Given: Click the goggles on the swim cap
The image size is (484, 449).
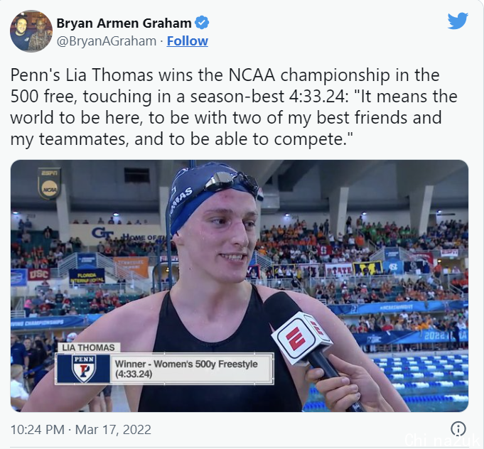Looking at the screenshot, I should (x=231, y=180).
